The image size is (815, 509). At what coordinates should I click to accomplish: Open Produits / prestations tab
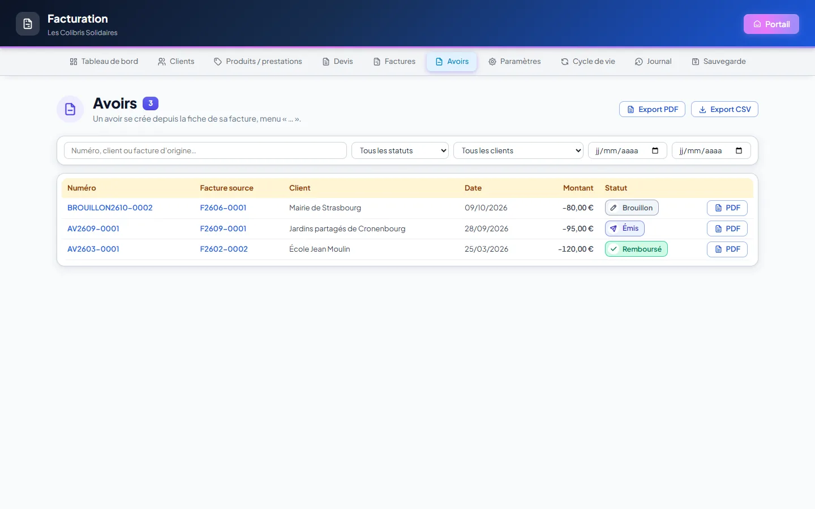point(258,62)
